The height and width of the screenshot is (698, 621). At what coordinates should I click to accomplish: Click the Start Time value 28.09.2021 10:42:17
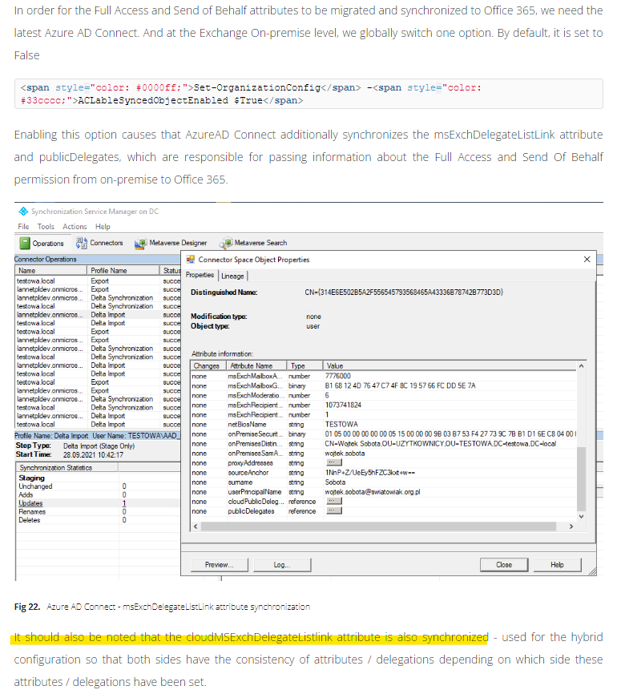(93, 455)
